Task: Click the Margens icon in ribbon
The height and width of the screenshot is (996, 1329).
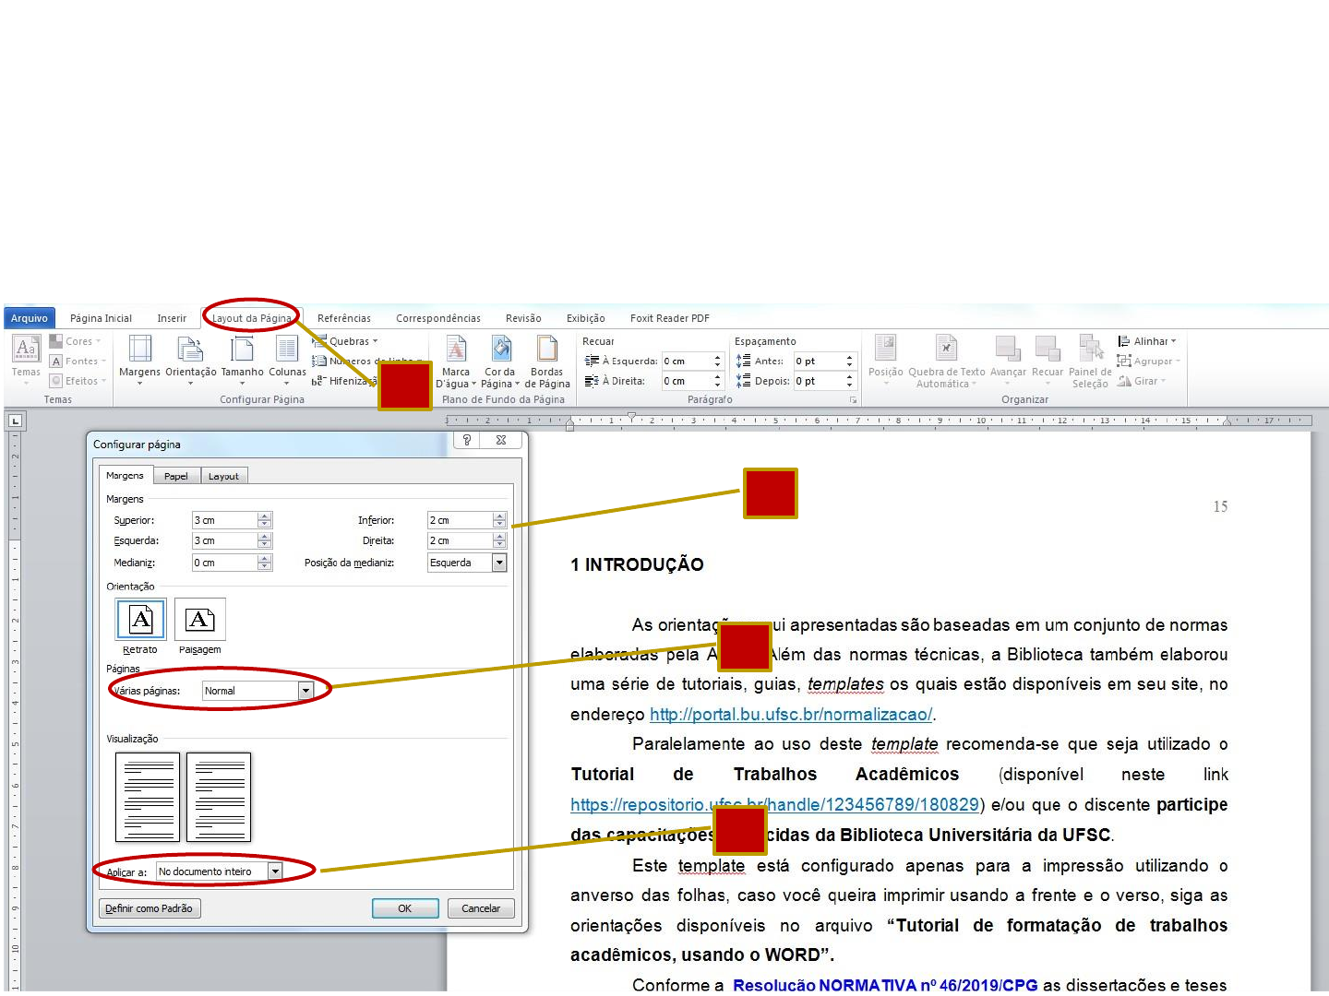Action: pyautogui.click(x=139, y=350)
